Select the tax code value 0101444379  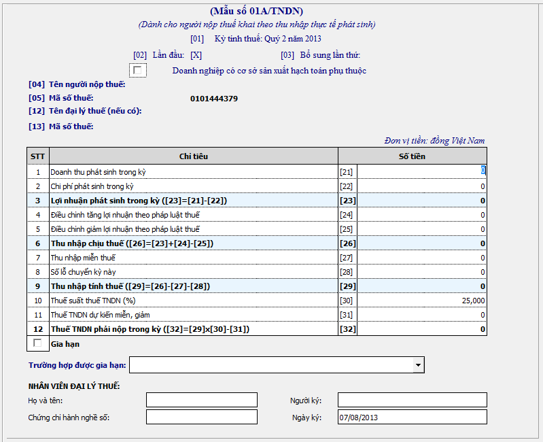[x=214, y=99]
